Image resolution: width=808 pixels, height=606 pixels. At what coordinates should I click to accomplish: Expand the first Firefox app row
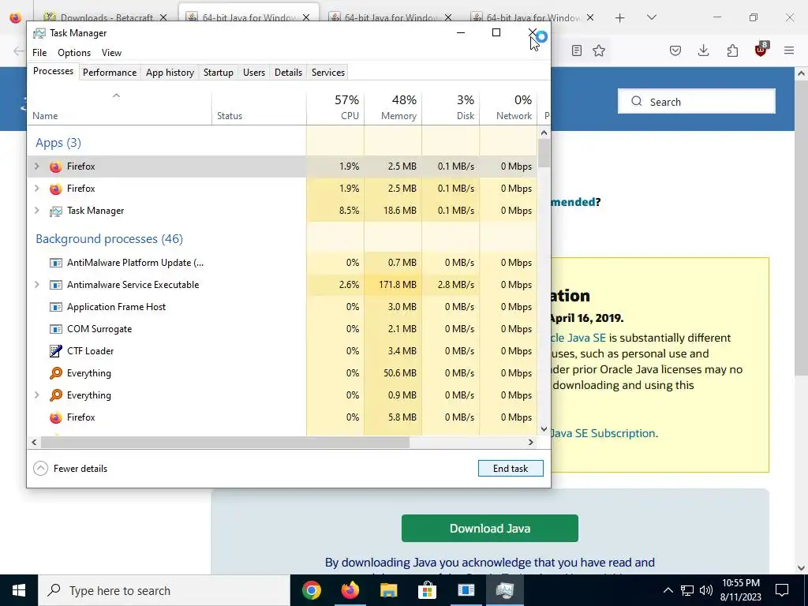(x=36, y=166)
